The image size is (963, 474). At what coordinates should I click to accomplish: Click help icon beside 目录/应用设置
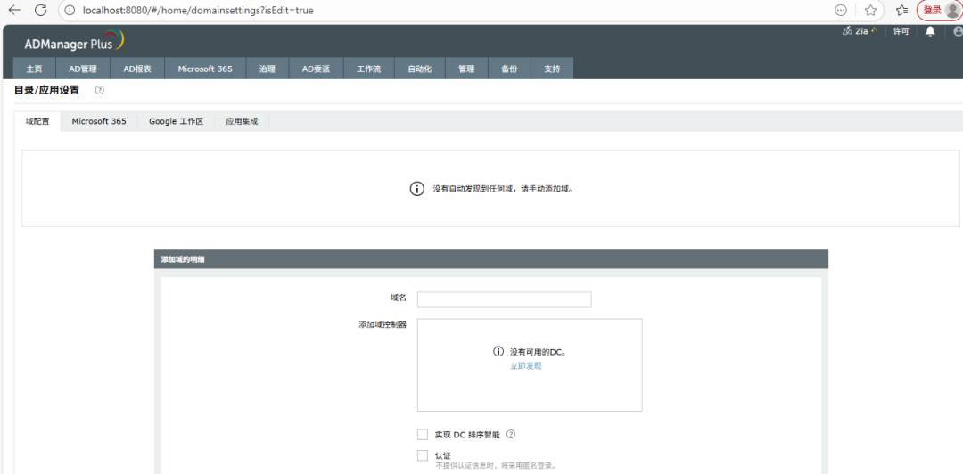coord(100,90)
